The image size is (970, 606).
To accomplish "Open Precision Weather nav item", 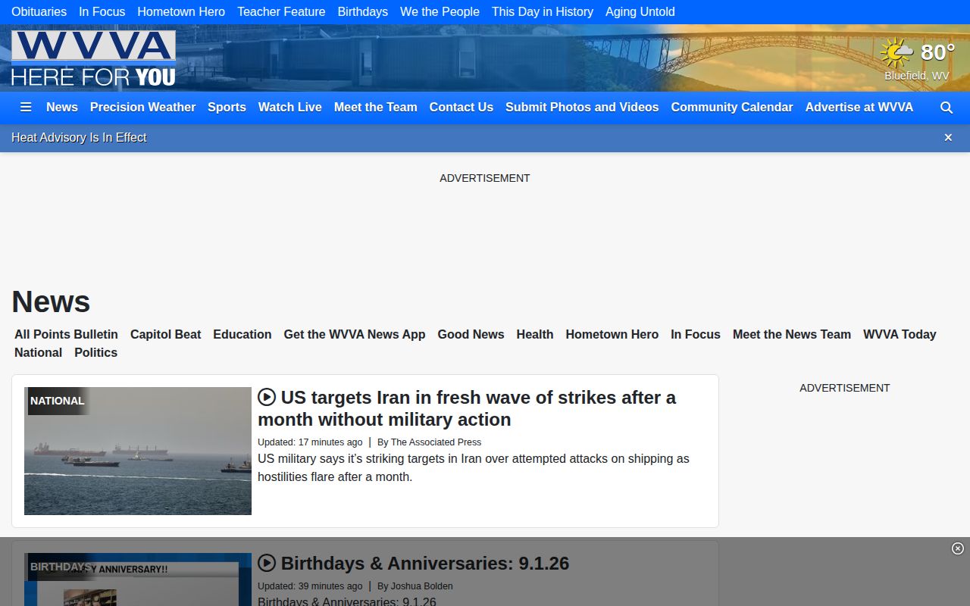I will [x=143, y=108].
